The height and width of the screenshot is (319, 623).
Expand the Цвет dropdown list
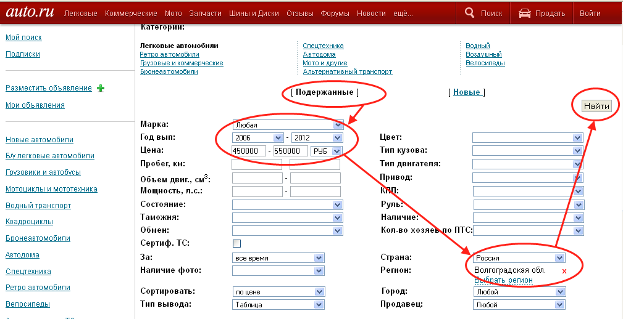[528, 137]
